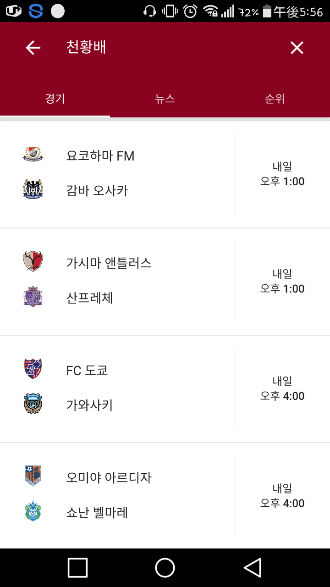Tap the 가시마 앤틀러스 team crest
The height and width of the screenshot is (587, 330).
point(33,261)
